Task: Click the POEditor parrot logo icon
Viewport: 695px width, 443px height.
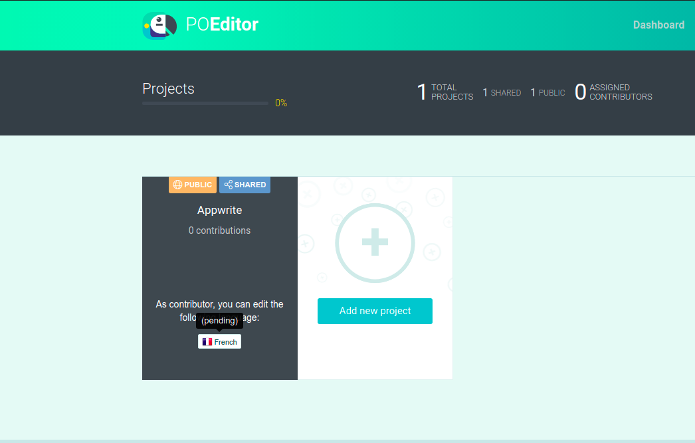Action: click(x=159, y=26)
